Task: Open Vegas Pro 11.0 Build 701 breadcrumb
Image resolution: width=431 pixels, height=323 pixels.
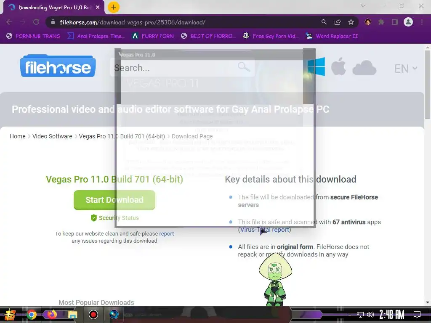Action: click(x=122, y=136)
